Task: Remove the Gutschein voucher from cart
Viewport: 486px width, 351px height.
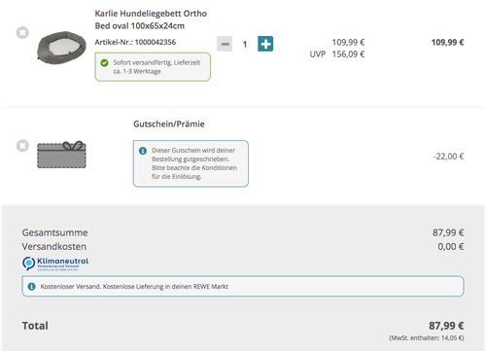Action: 22,146
